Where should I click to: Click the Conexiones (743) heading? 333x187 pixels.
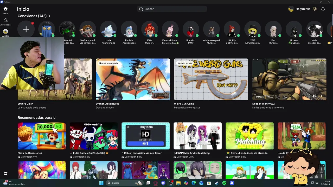coord(32,16)
